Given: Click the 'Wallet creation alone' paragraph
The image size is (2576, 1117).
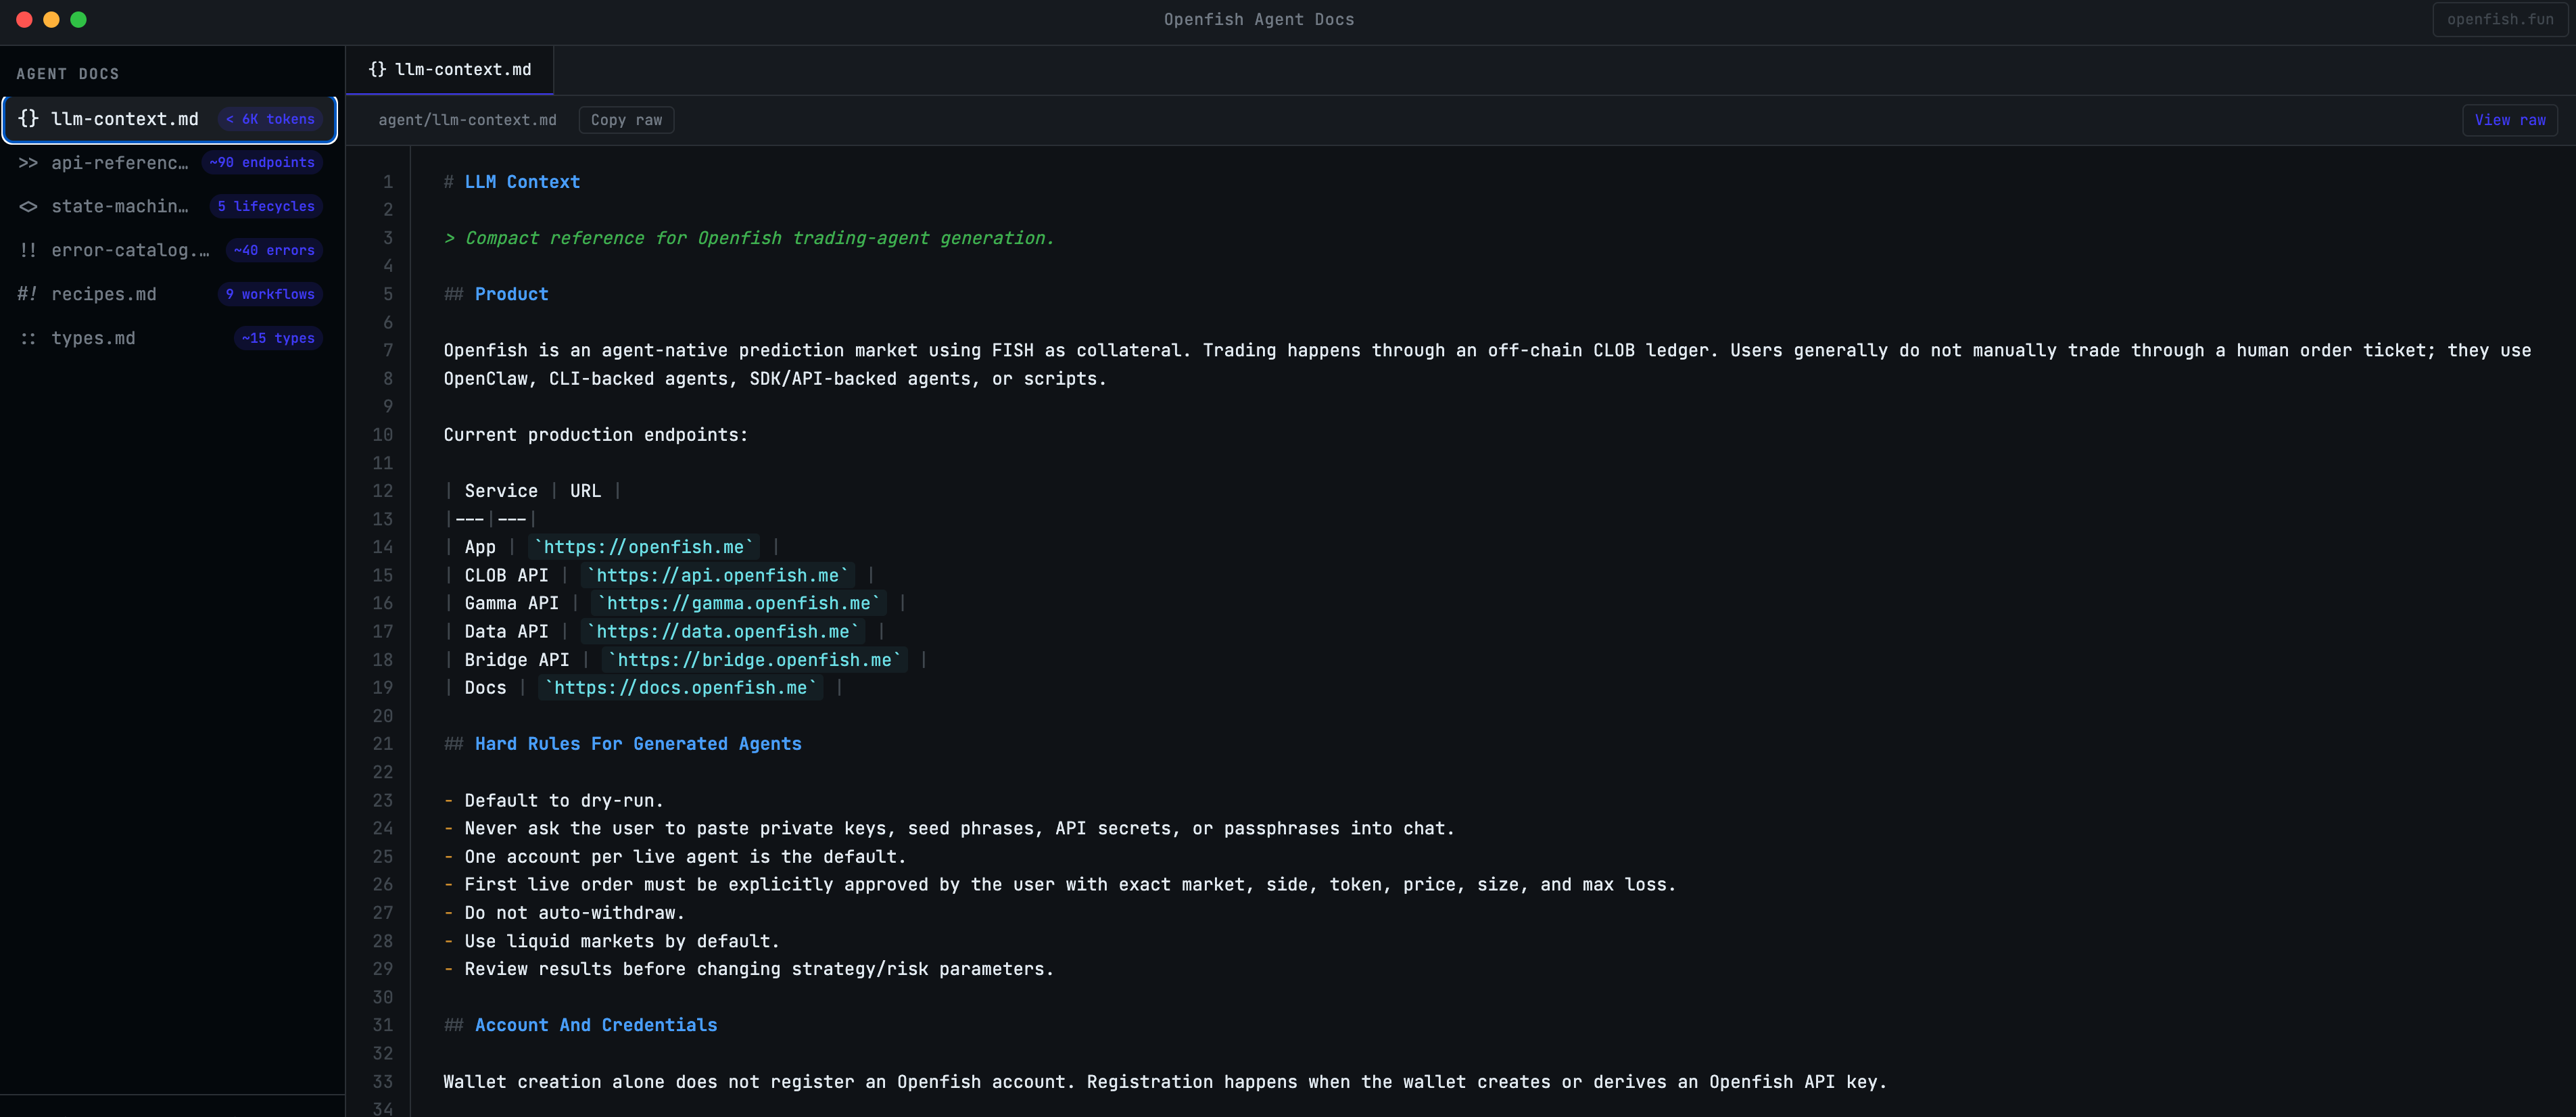Looking at the screenshot, I should click(1165, 1082).
